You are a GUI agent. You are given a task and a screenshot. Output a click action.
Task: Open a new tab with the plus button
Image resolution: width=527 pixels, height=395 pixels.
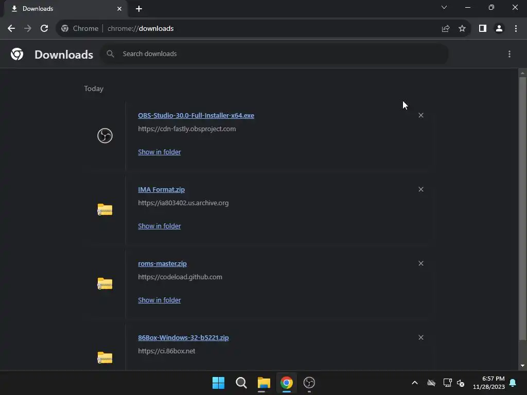139,9
